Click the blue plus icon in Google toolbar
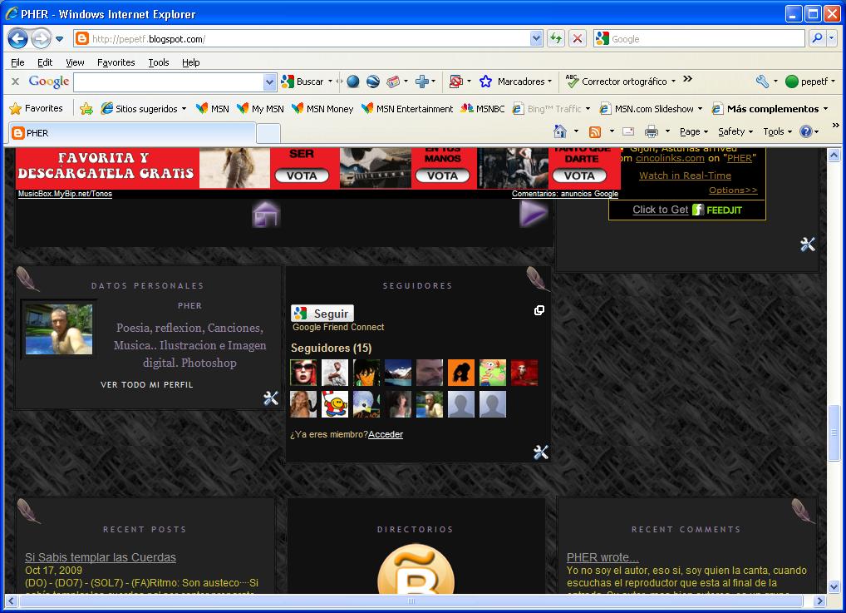 pyautogui.click(x=422, y=82)
